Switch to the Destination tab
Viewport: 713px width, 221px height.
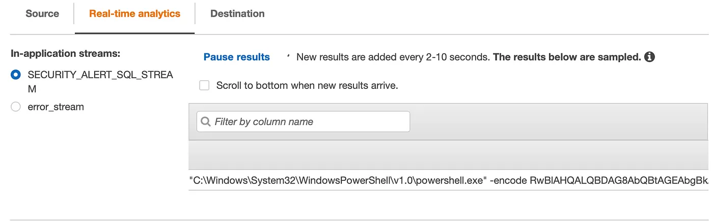point(237,14)
